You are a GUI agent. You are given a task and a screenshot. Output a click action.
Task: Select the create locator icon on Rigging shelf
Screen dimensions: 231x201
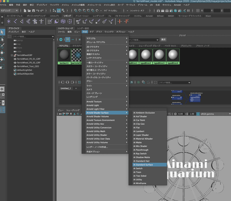(x=9, y=21)
